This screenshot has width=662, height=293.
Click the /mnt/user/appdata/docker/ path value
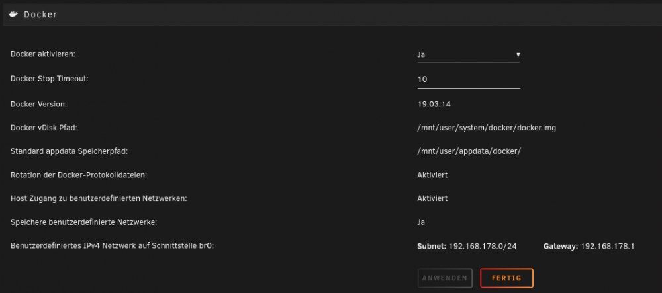(469, 151)
